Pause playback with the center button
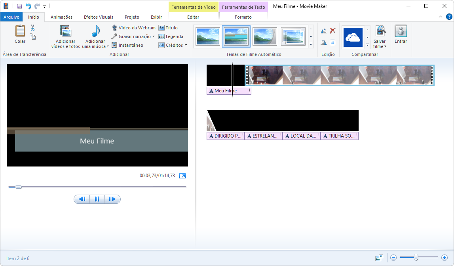 point(97,199)
